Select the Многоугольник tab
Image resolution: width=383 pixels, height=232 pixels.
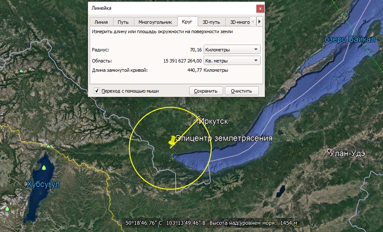click(x=155, y=22)
